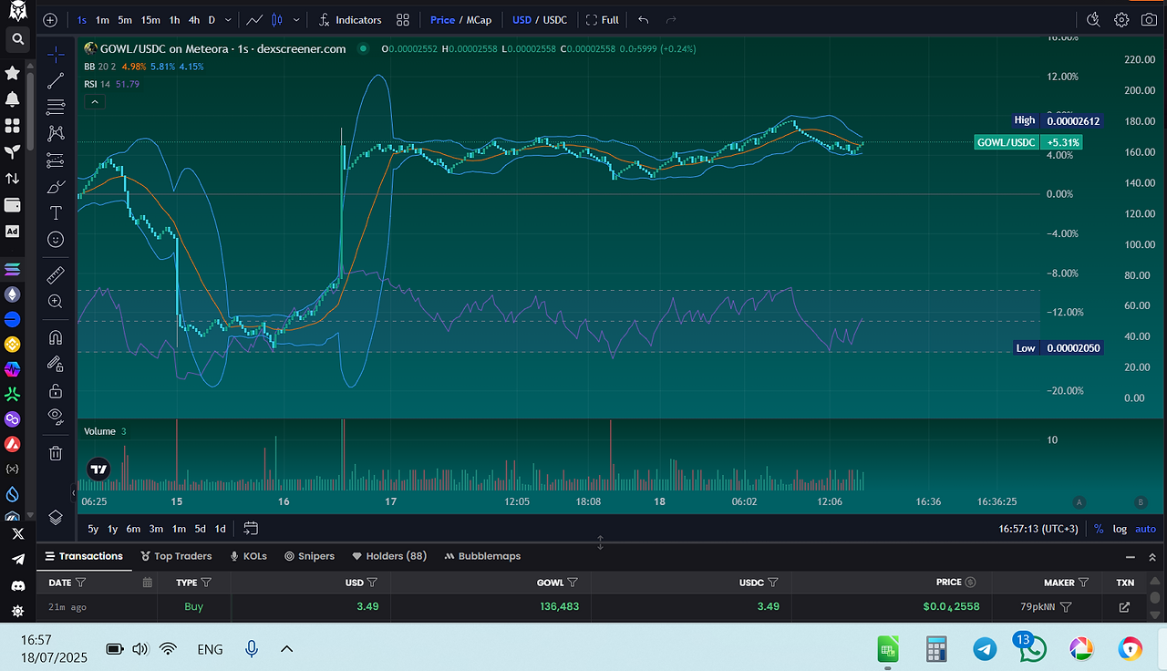Filter transactions by the USD column
Screen dimensions: 1167x671
[371, 582]
